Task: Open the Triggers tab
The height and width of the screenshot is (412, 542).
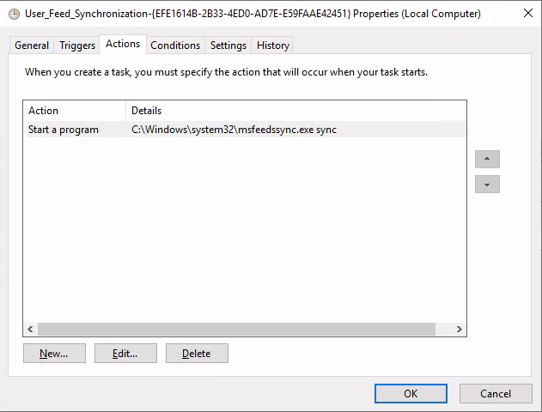Action: (77, 45)
